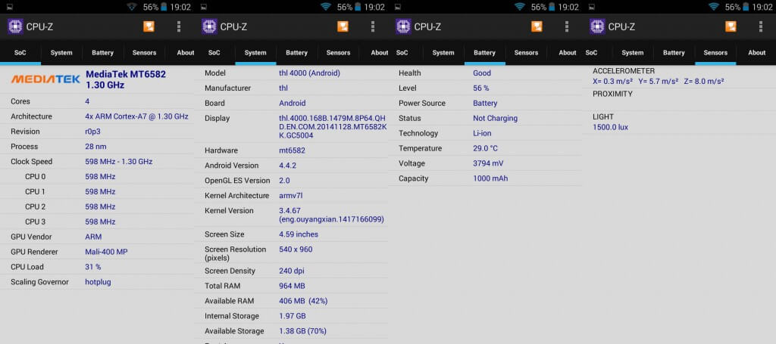Click the orange icon in the MediaTek SoC screen
Image resolution: width=776 pixels, height=344 pixels.
[149, 26]
